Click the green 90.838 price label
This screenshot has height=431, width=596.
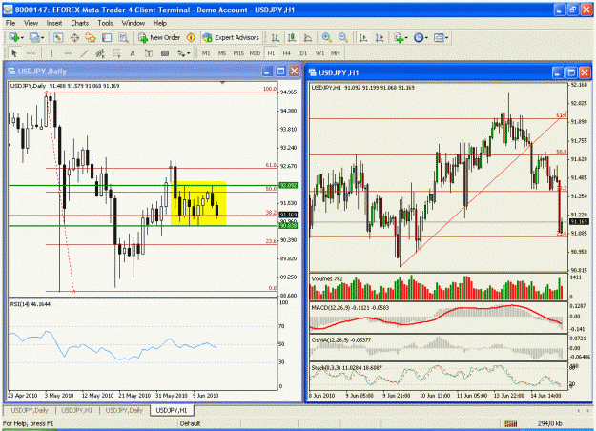coord(289,226)
